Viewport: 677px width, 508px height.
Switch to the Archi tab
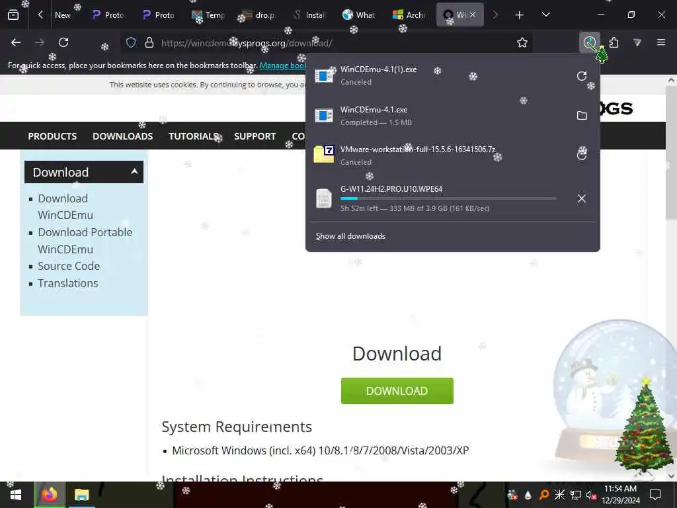(x=409, y=15)
